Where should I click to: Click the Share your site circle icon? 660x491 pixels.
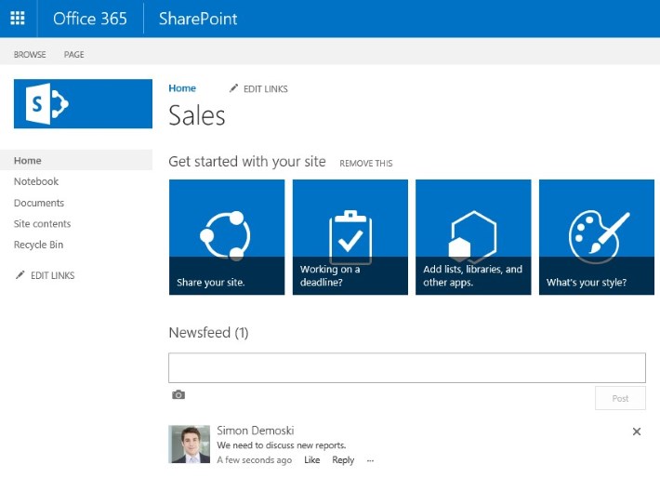tap(226, 235)
